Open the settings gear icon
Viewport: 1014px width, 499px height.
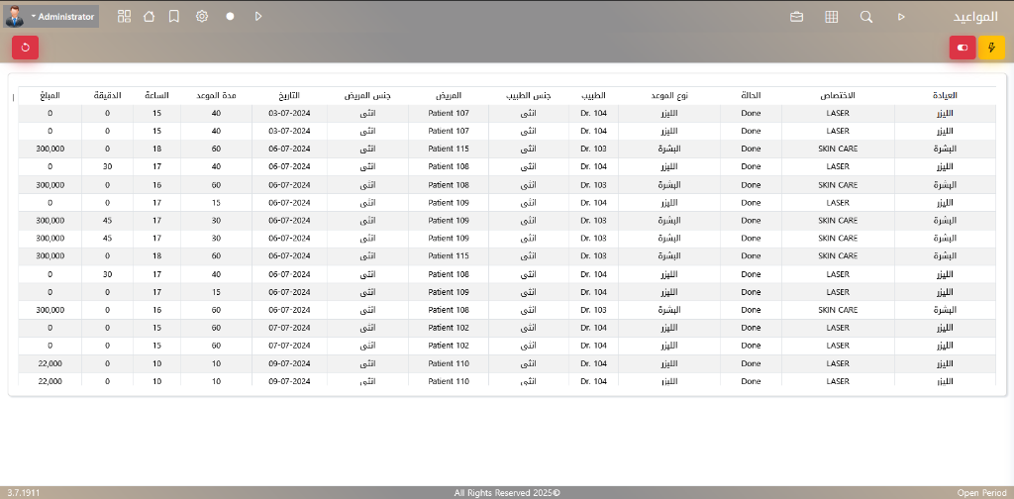[x=202, y=17]
